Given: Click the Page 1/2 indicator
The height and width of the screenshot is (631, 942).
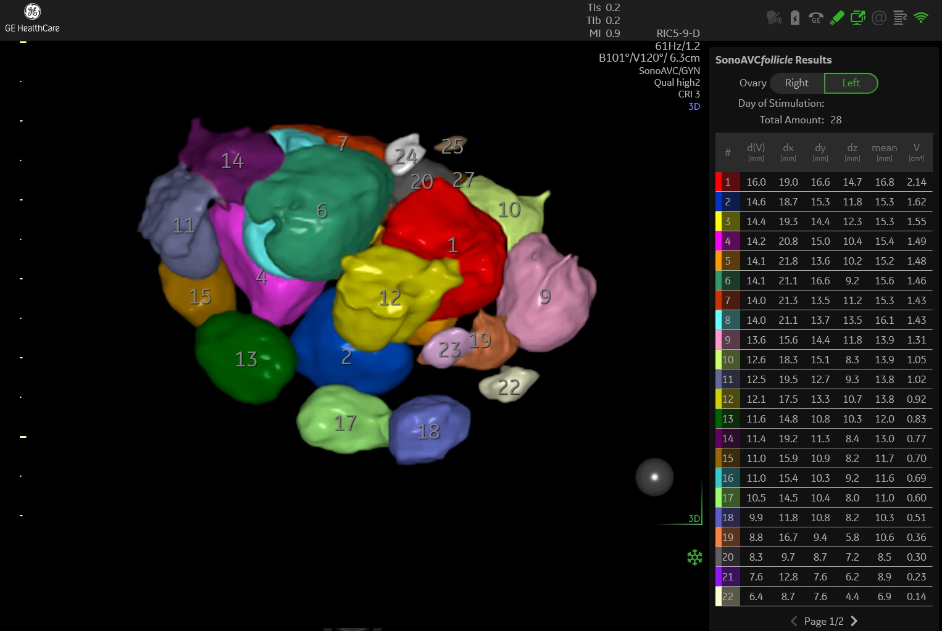Looking at the screenshot, I should point(823,621).
